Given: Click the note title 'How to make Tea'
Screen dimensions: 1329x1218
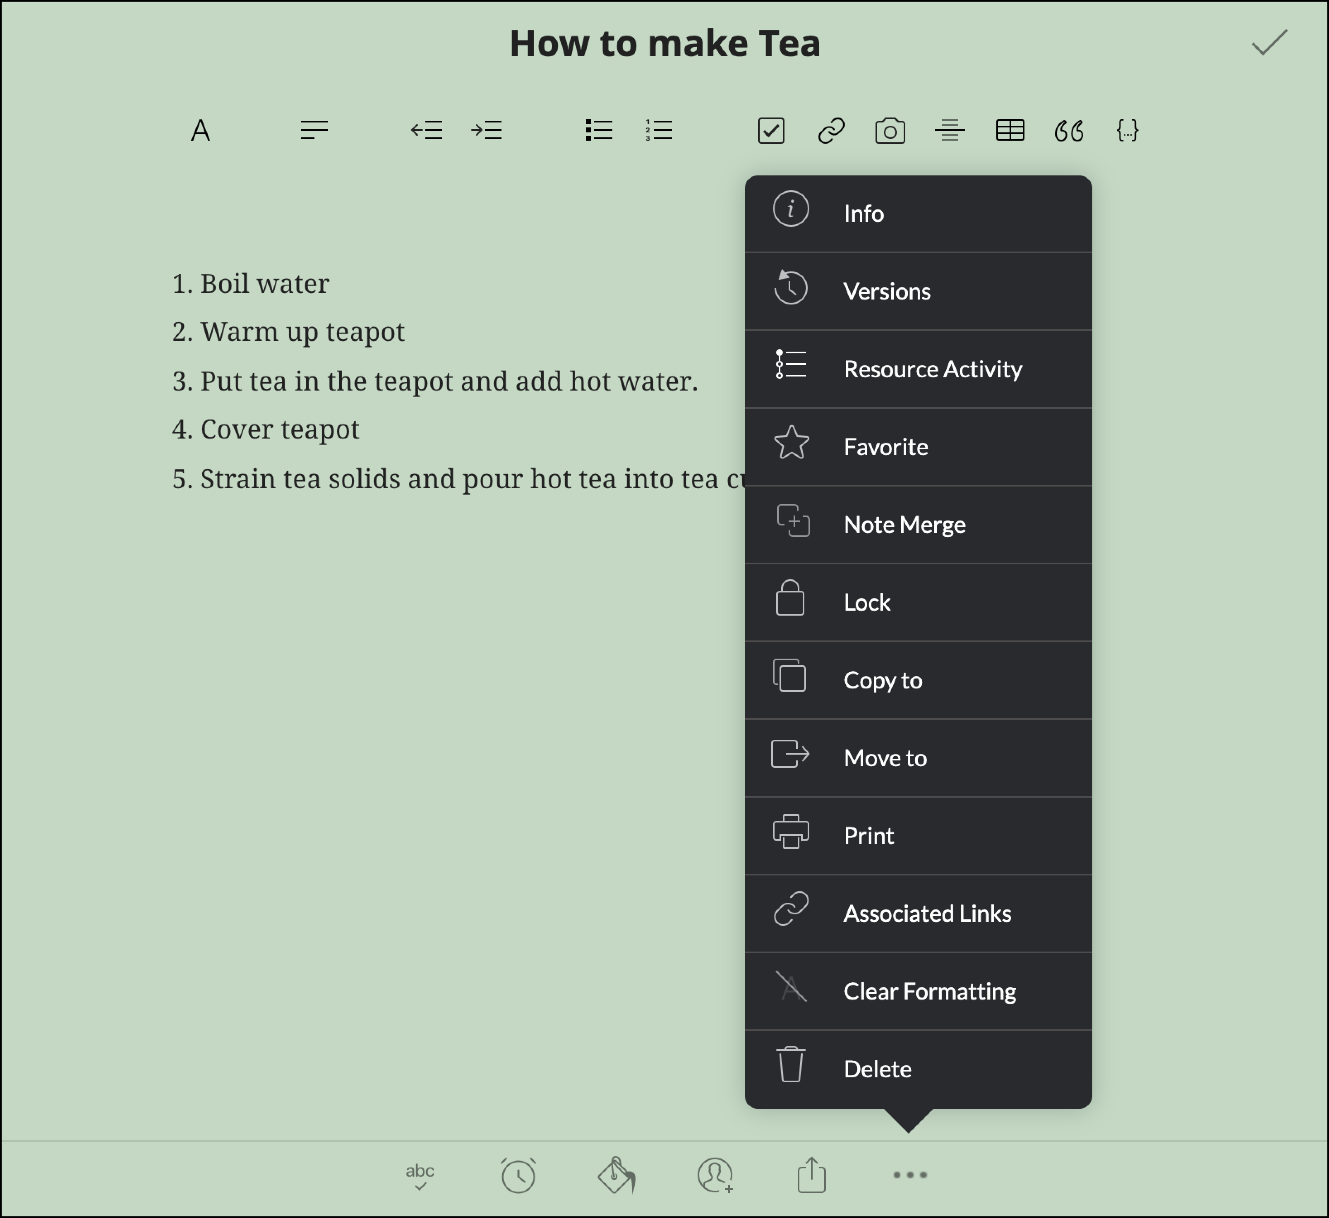Looking at the screenshot, I should pos(664,43).
